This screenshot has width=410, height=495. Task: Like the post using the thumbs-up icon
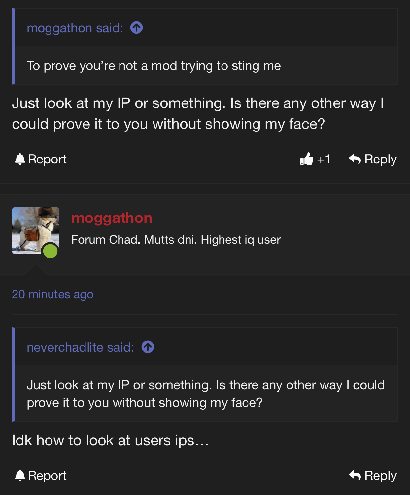tap(307, 159)
